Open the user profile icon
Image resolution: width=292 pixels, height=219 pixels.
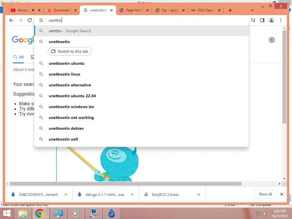click(x=271, y=20)
